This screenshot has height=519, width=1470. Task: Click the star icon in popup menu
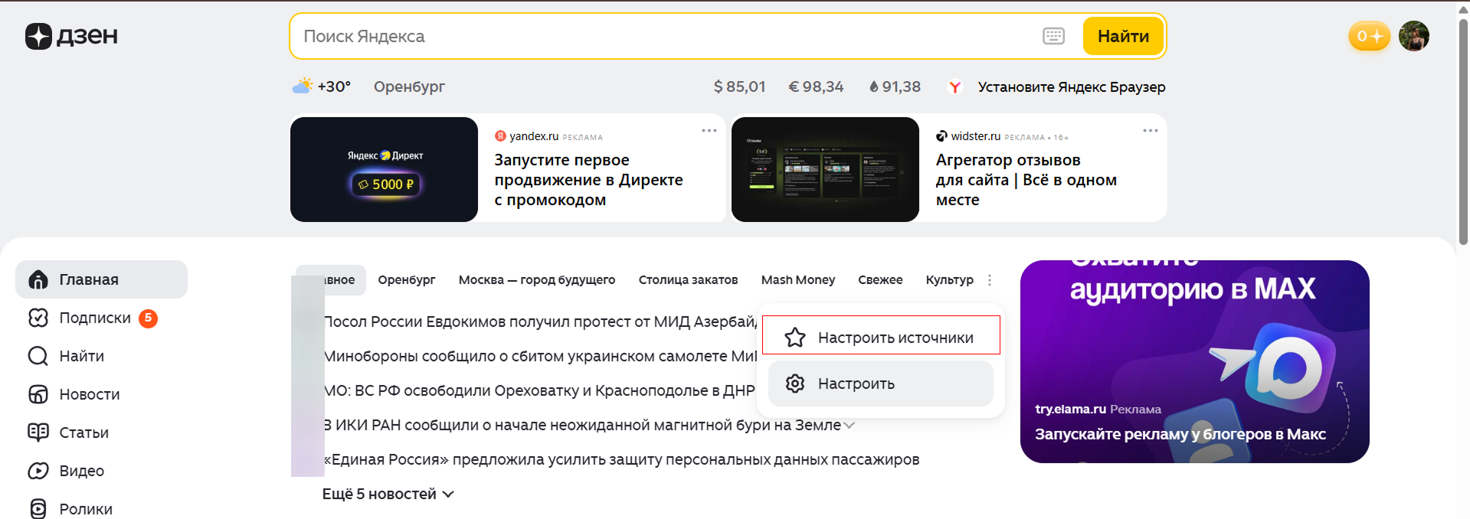795,338
